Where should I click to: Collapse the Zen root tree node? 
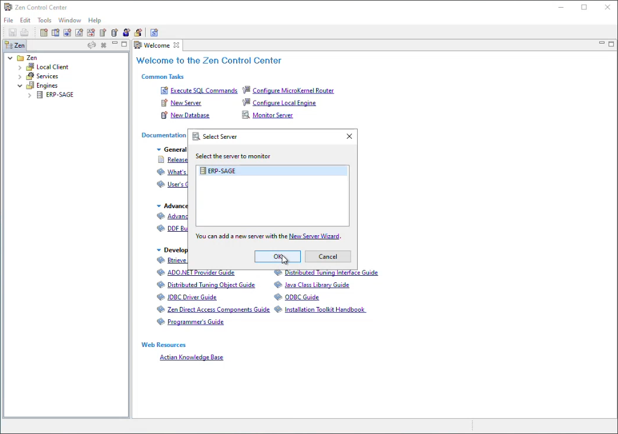point(10,58)
